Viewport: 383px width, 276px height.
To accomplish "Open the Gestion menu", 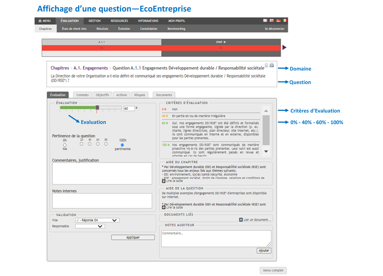I will click(94, 21).
